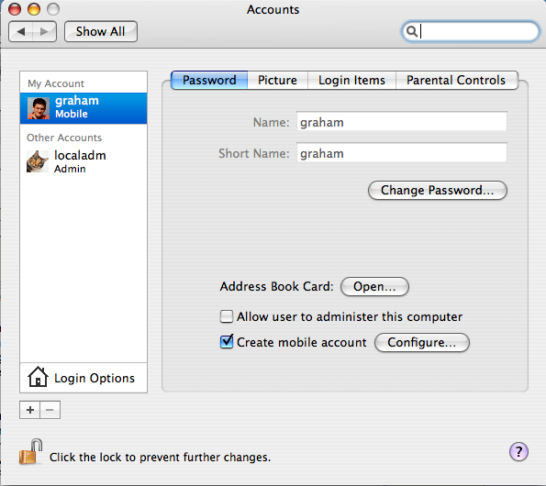This screenshot has width=546, height=486.
Task: Click the padlock icon to lock changes
Action: 30,452
